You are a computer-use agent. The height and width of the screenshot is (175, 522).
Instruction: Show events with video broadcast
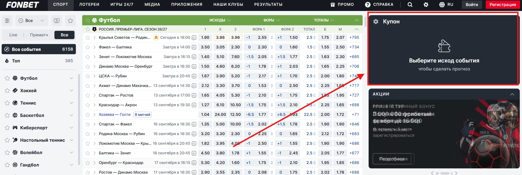pos(57,21)
